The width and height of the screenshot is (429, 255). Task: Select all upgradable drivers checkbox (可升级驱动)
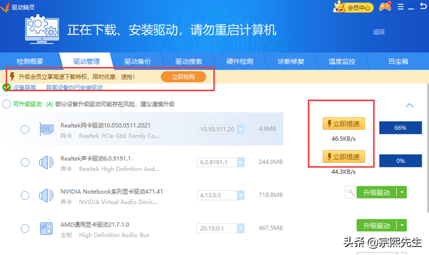[6, 104]
